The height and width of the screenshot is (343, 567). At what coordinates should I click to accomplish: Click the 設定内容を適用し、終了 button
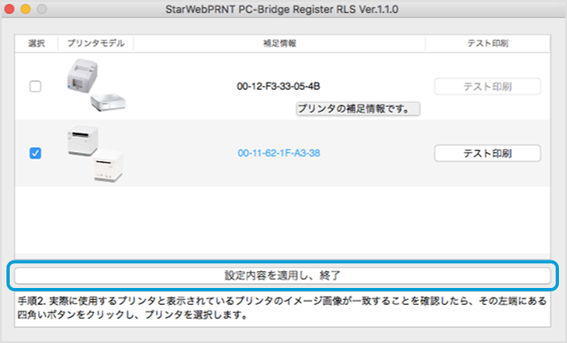[x=283, y=276]
